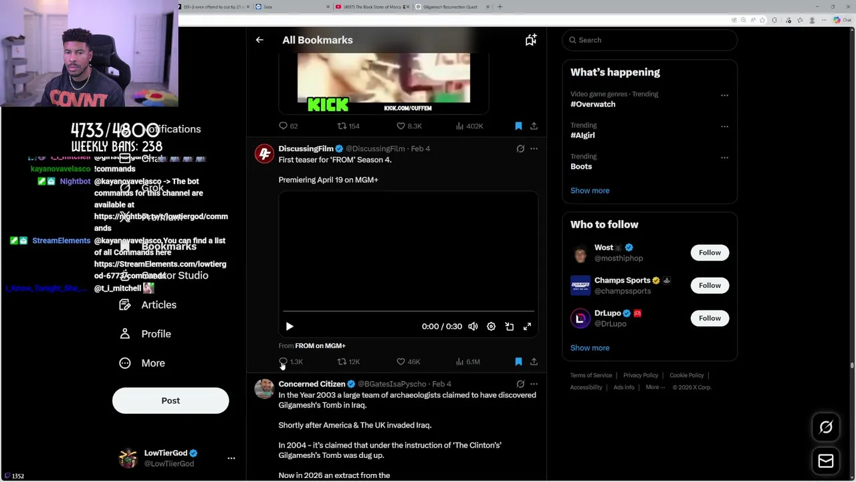Open the LowTierGod account switcher dots
Viewport: 856px width, 482px height.
coord(231,459)
